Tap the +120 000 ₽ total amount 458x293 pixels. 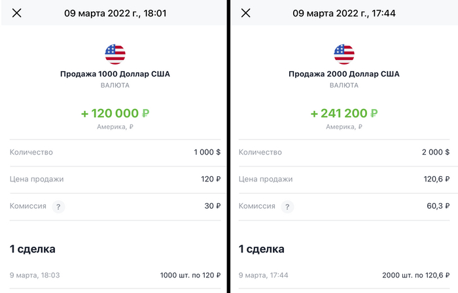115,113
